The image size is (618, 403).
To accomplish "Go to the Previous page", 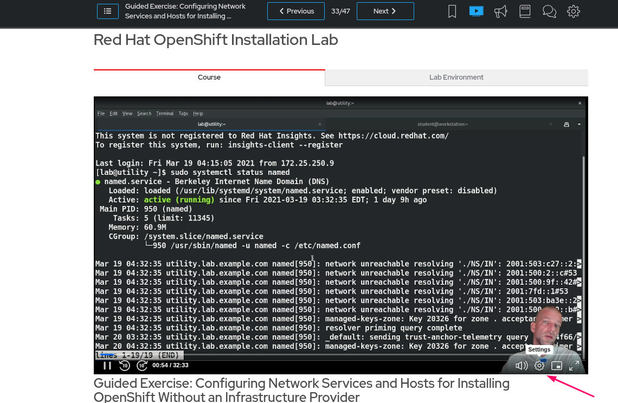I will pyautogui.click(x=296, y=11).
